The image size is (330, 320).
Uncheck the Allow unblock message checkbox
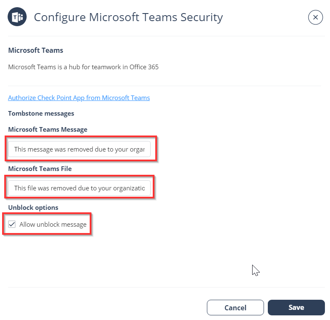coord(12,224)
